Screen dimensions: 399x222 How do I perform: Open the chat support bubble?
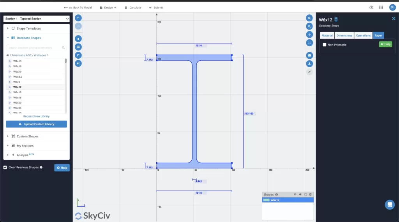(x=390, y=205)
